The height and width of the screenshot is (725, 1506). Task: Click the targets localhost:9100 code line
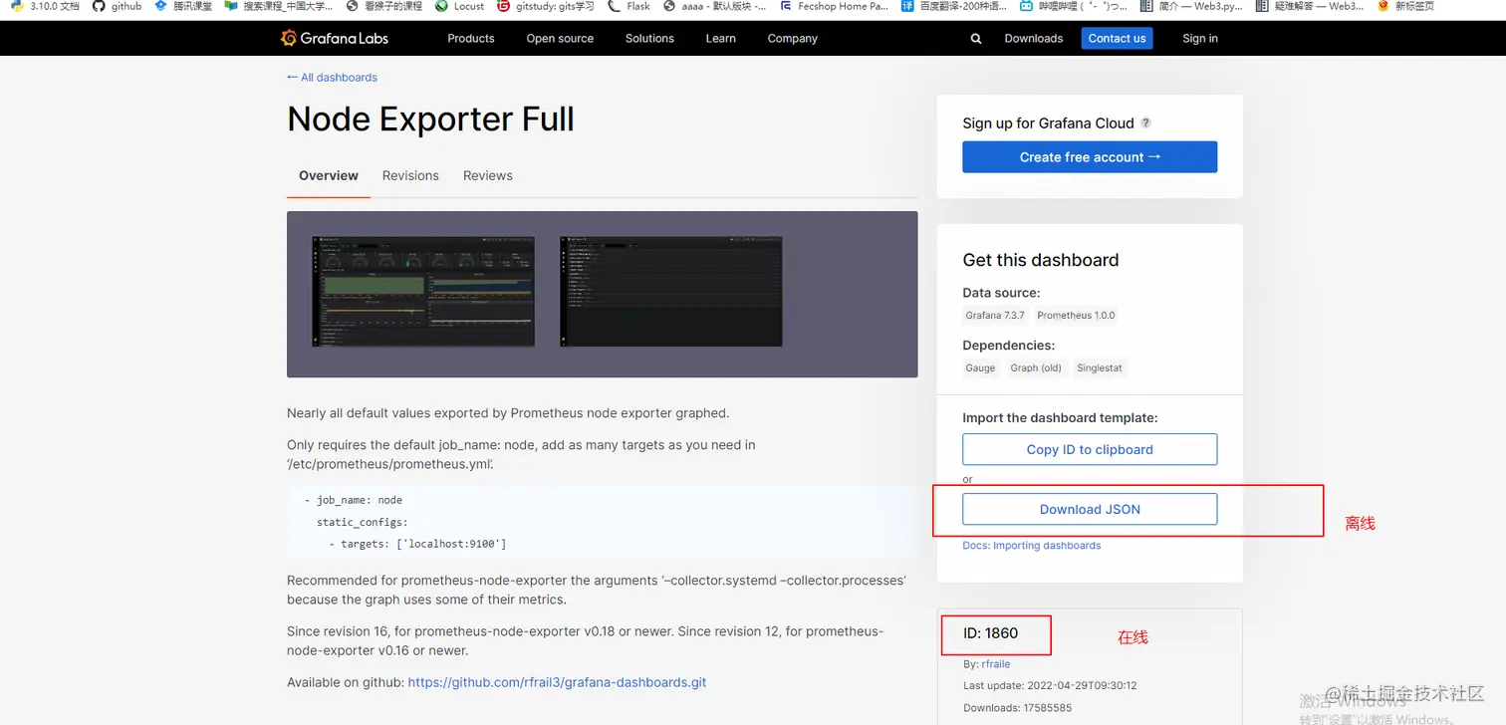click(x=417, y=544)
